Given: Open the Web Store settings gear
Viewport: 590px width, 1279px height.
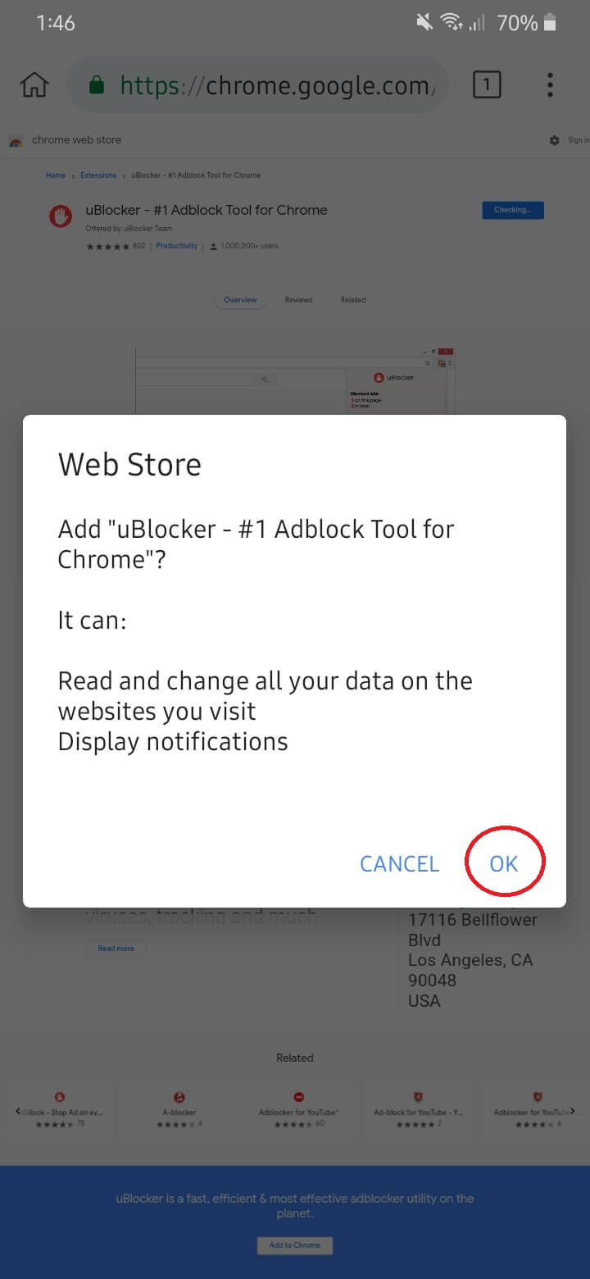Looking at the screenshot, I should 555,140.
